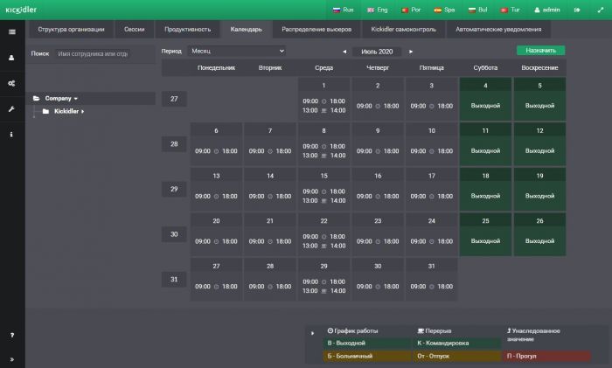The image size is (612, 368).
Task: Collapse the legend panel arrow
Action: 312,333
